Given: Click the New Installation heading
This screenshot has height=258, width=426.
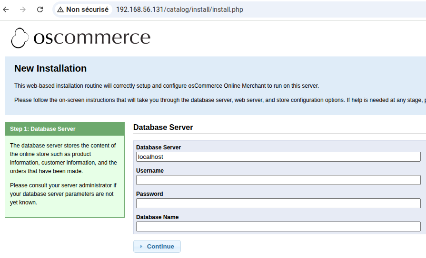Looking at the screenshot, I should coord(50,68).
